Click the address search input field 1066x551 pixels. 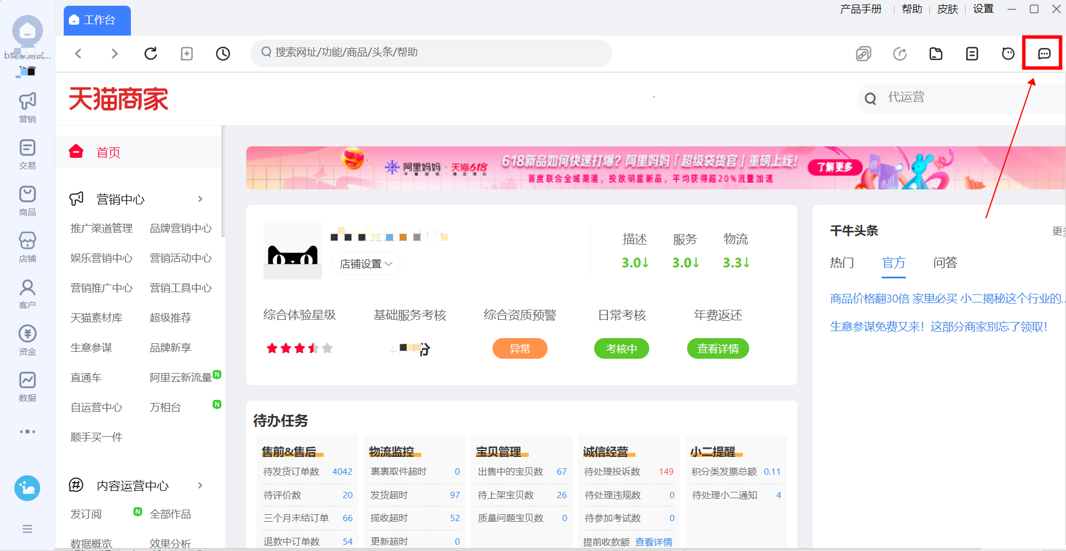click(x=431, y=53)
